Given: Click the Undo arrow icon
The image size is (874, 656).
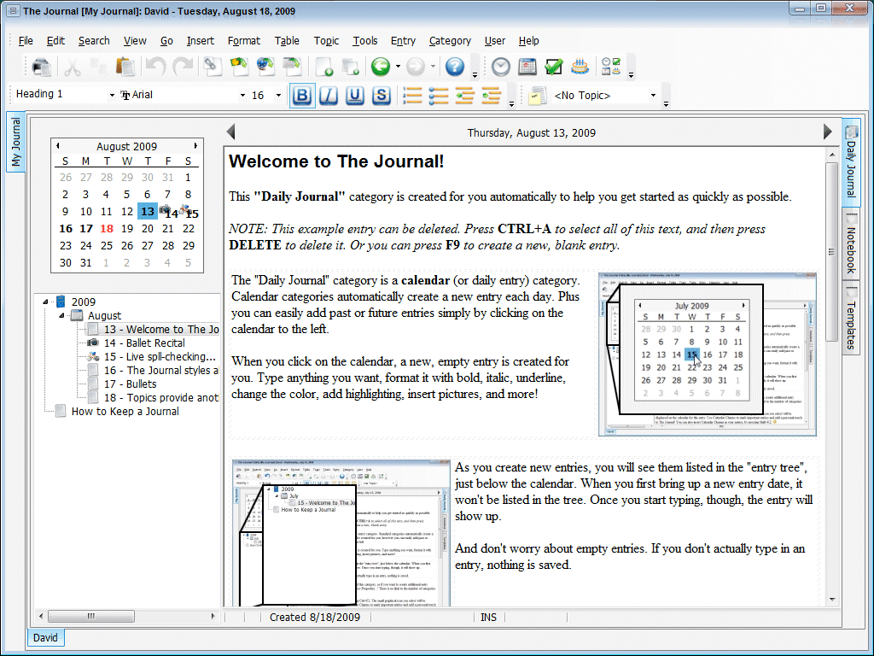Looking at the screenshot, I should [x=155, y=67].
